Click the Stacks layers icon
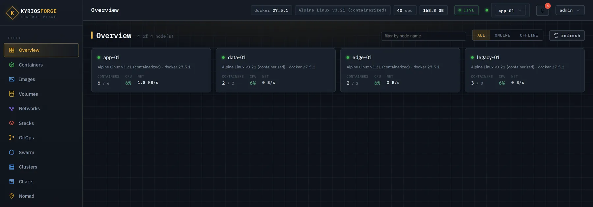Screen dimensions: 593x207 [12, 123]
